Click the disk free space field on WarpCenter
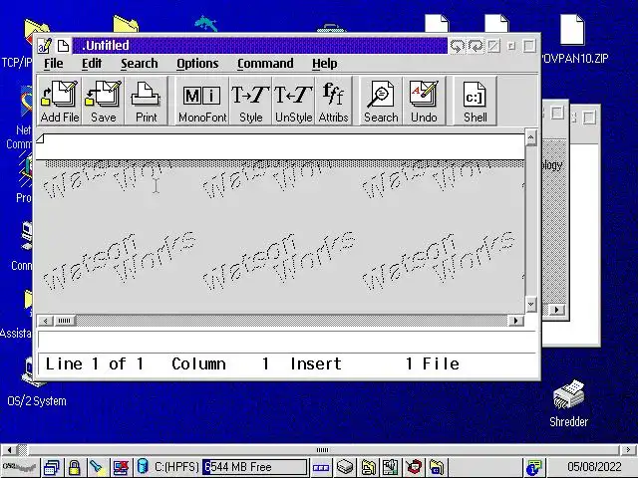 [255, 467]
